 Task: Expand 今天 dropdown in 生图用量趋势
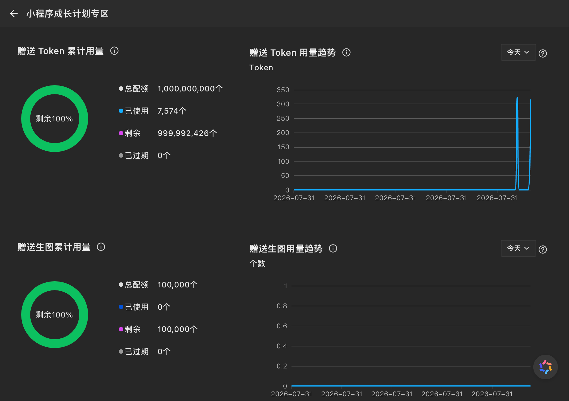pyautogui.click(x=518, y=248)
